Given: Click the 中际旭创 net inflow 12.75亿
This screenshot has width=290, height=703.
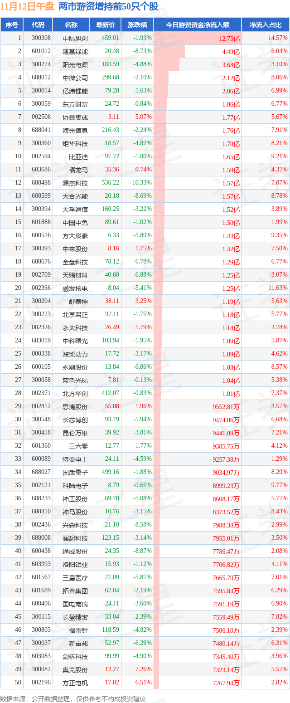Looking at the screenshot, I should [x=229, y=39].
